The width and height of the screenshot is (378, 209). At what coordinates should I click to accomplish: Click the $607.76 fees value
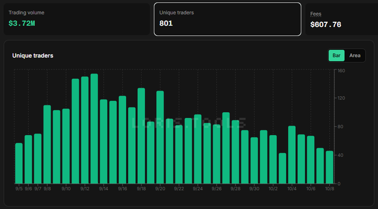pos(326,24)
